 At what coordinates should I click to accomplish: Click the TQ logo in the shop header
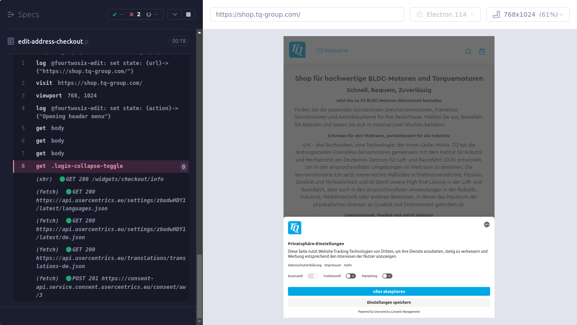click(x=298, y=50)
